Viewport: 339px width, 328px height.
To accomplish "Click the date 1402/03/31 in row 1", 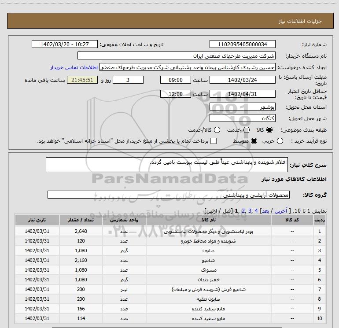I will click(37, 231).
